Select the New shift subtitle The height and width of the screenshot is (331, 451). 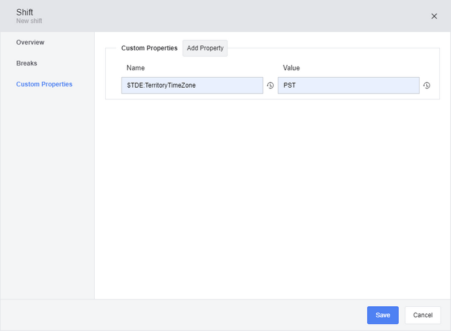click(29, 21)
